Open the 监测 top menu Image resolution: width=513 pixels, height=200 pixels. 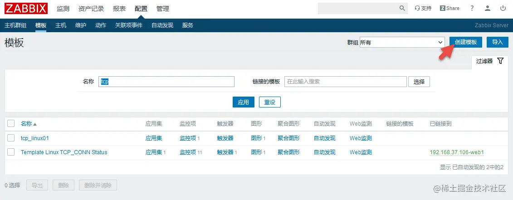(63, 9)
